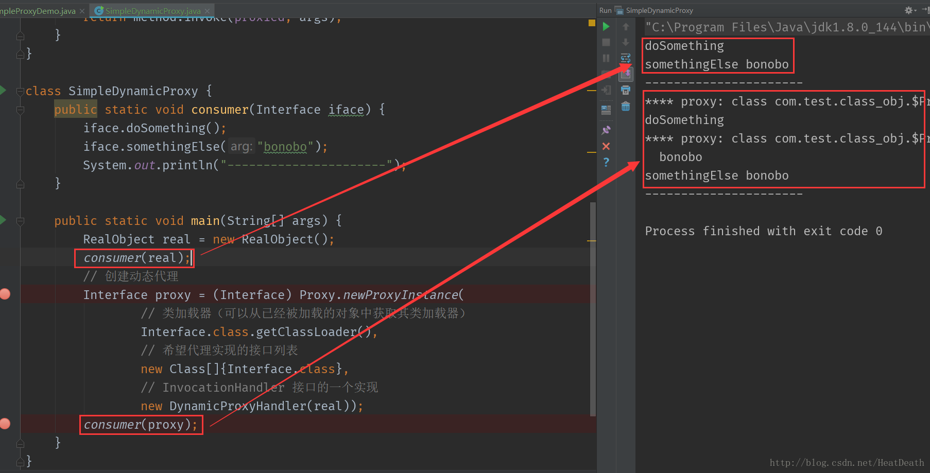The height and width of the screenshot is (473, 930).
Task: Click the Exit icon in Run toolbar
Action: (x=606, y=90)
